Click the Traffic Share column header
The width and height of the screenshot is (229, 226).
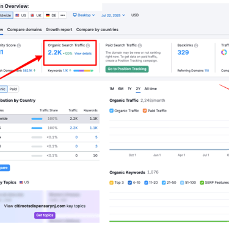click(49, 110)
